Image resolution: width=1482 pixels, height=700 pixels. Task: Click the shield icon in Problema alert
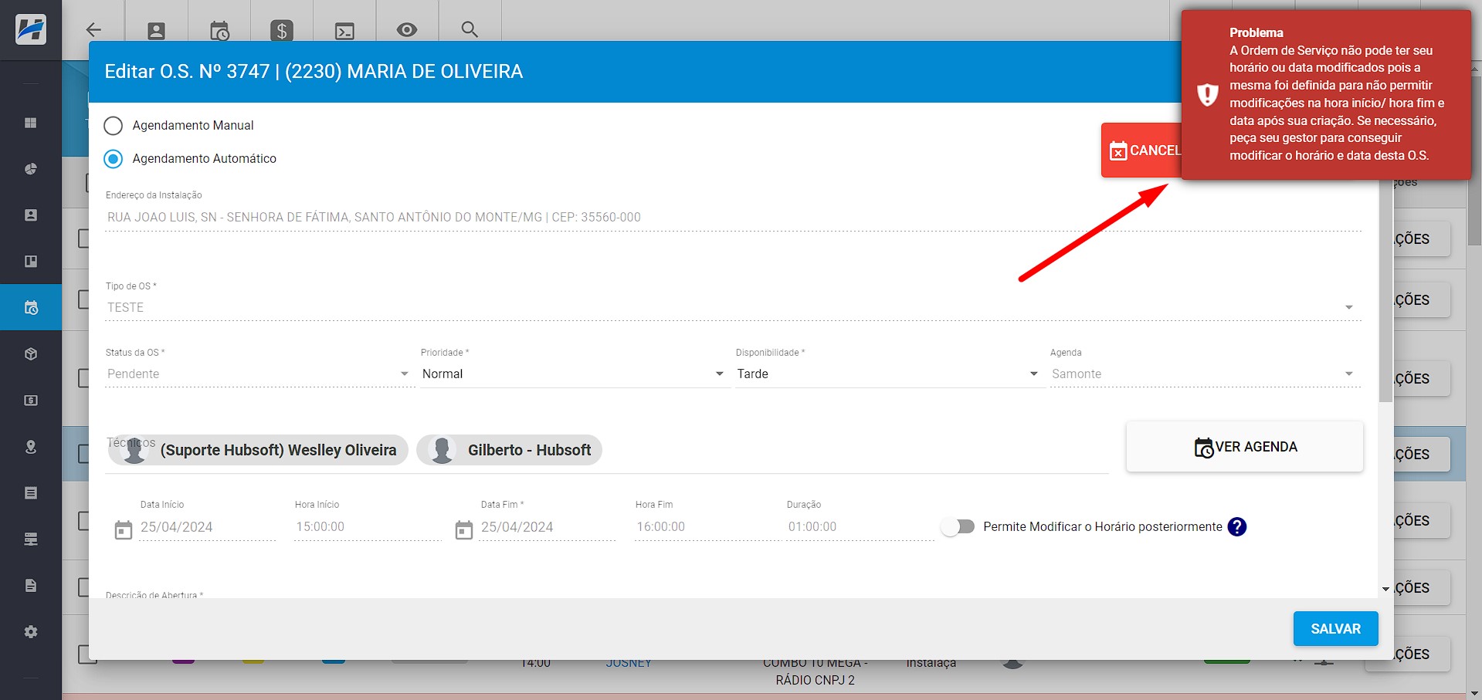click(1207, 94)
